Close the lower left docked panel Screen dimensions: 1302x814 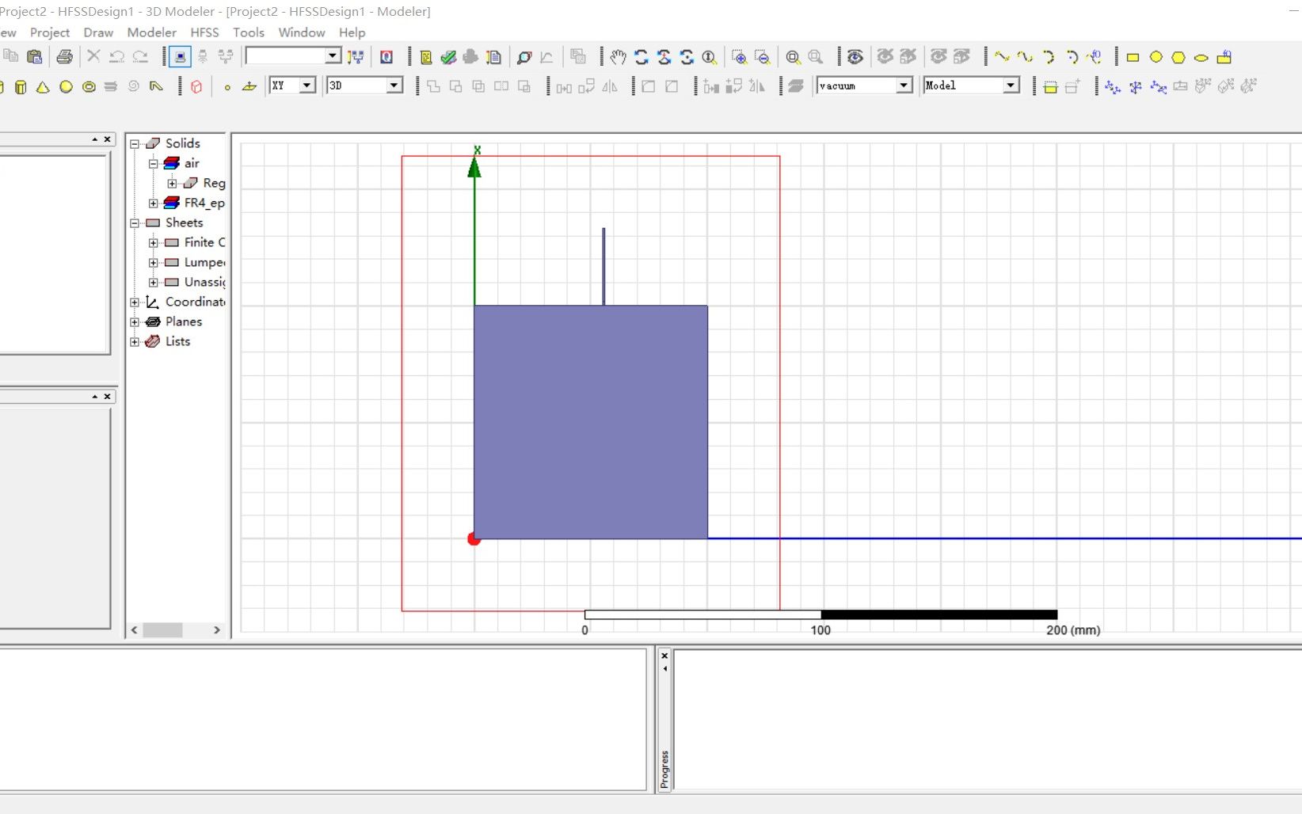pos(108,397)
